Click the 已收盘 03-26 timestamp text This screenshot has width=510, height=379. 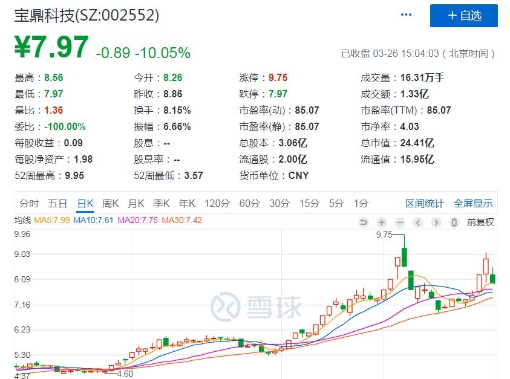point(417,53)
